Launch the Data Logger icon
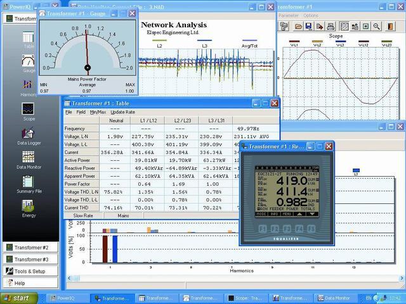Screen dimensions: 406x304 pos(29,135)
